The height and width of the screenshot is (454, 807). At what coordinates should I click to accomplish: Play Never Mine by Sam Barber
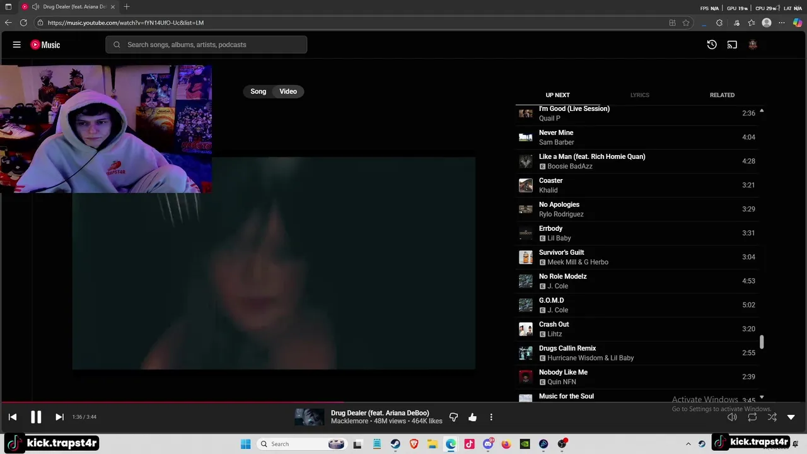[637, 137]
